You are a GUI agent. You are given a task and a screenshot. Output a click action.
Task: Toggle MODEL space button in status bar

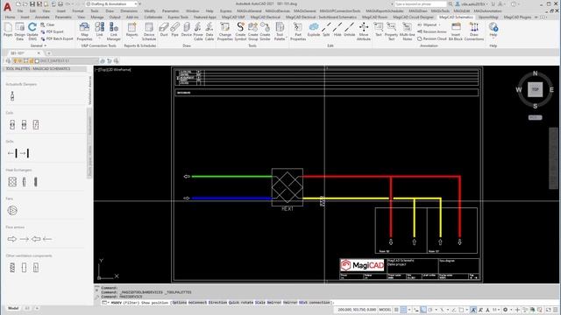pyautogui.click(x=385, y=310)
